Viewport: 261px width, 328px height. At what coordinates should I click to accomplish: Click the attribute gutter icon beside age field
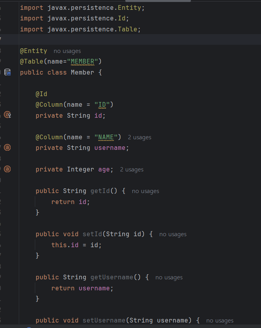coord(7,169)
